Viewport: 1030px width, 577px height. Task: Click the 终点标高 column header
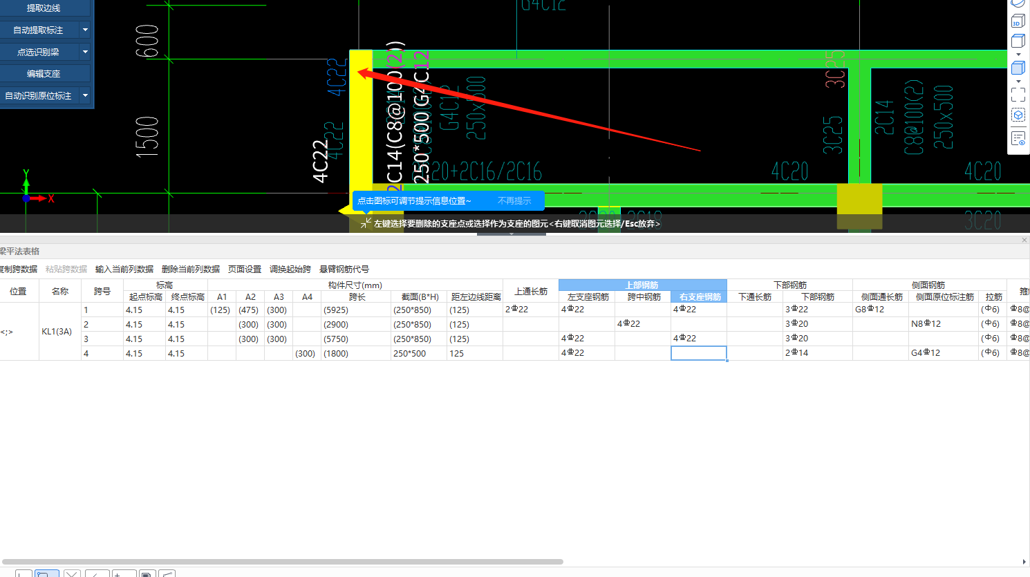(187, 297)
